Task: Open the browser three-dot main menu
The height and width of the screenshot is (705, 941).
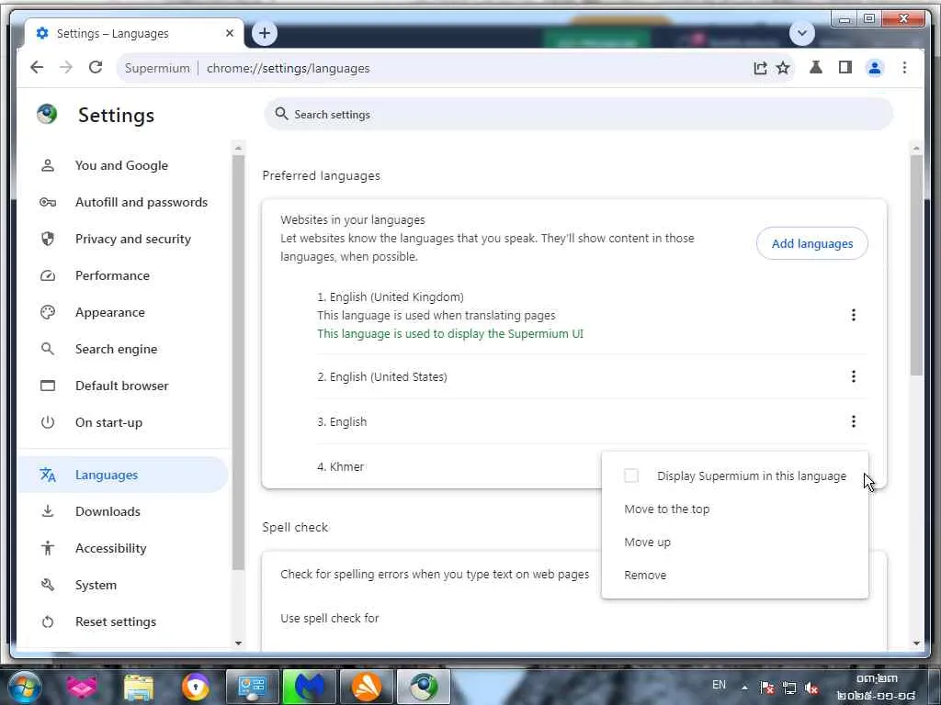Action: (904, 68)
